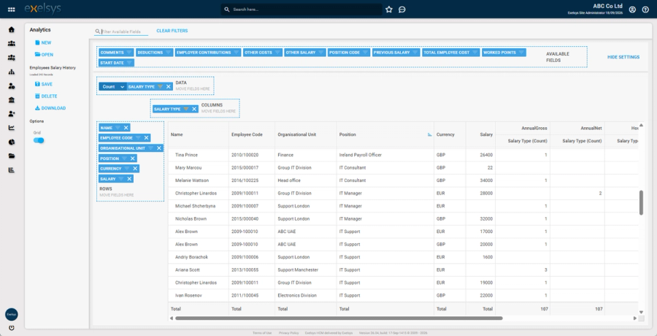Open the user settings sidebar icon

pyautogui.click(x=11, y=86)
